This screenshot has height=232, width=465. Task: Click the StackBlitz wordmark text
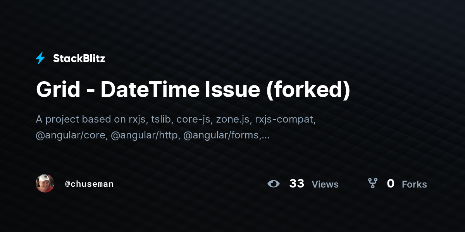pyautogui.click(x=79, y=58)
